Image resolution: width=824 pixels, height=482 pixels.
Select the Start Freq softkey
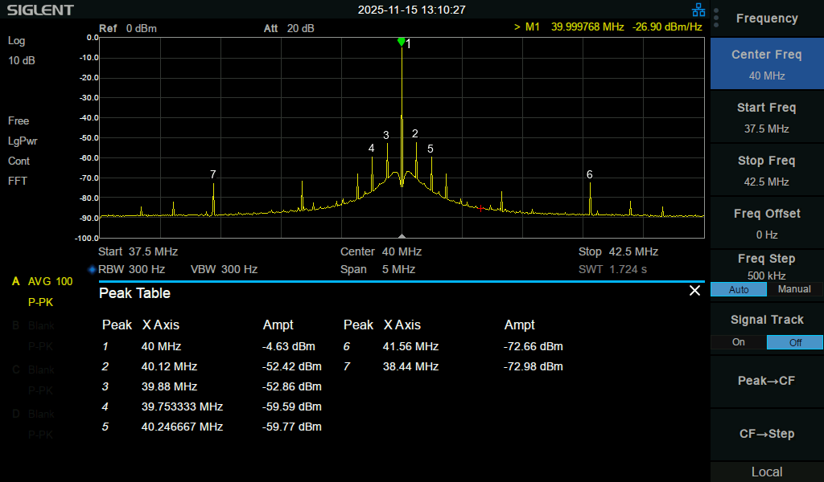(767, 117)
